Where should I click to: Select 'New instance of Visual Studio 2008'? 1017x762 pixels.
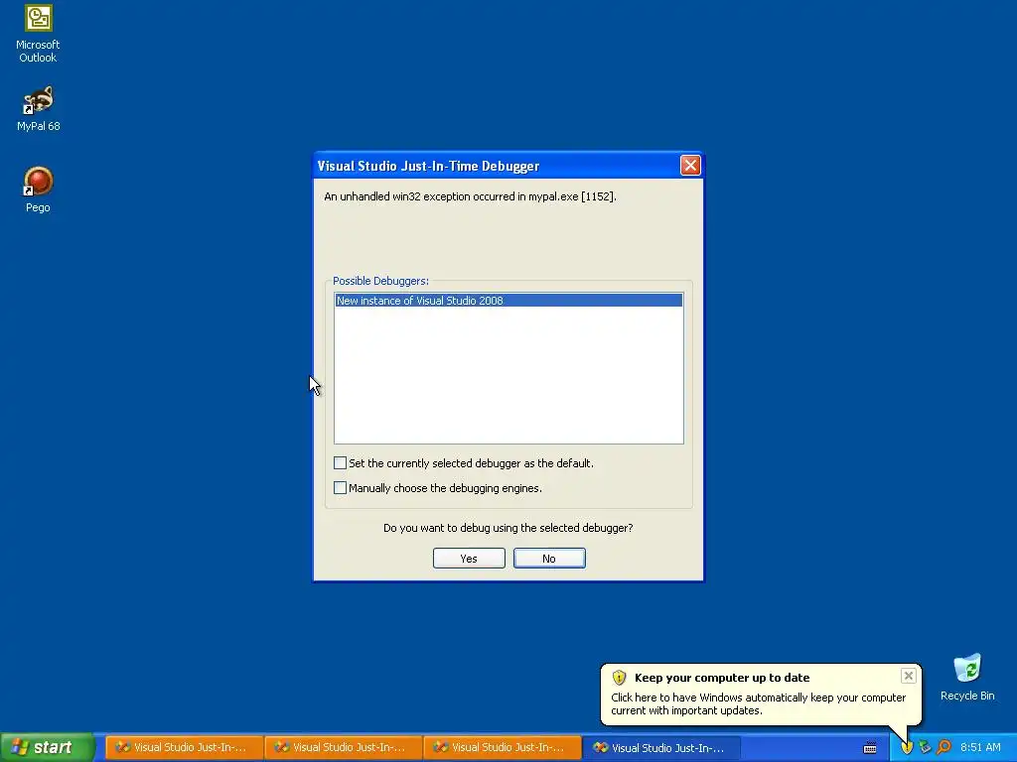pyautogui.click(x=508, y=300)
